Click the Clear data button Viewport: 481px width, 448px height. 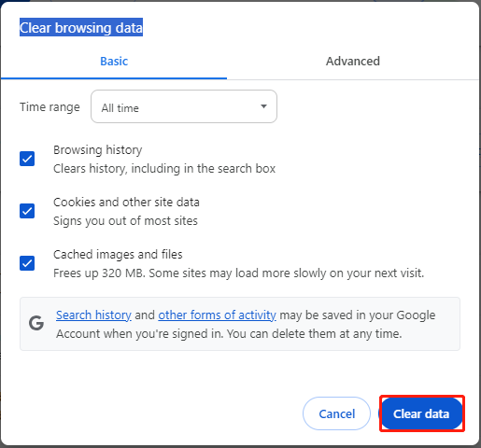click(x=421, y=413)
